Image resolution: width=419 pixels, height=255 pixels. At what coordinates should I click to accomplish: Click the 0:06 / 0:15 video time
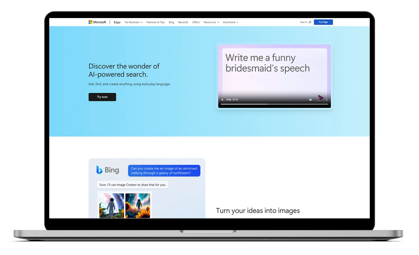(232, 100)
